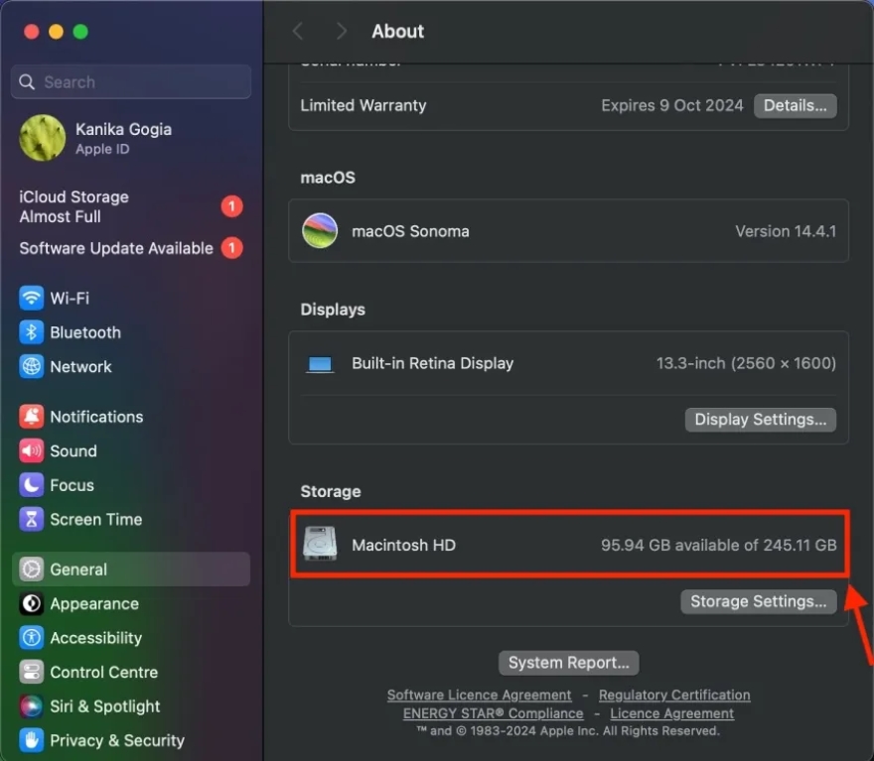The width and height of the screenshot is (874, 761).
Task: Open the Software Licence Agreement link
Action: pos(479,695)
